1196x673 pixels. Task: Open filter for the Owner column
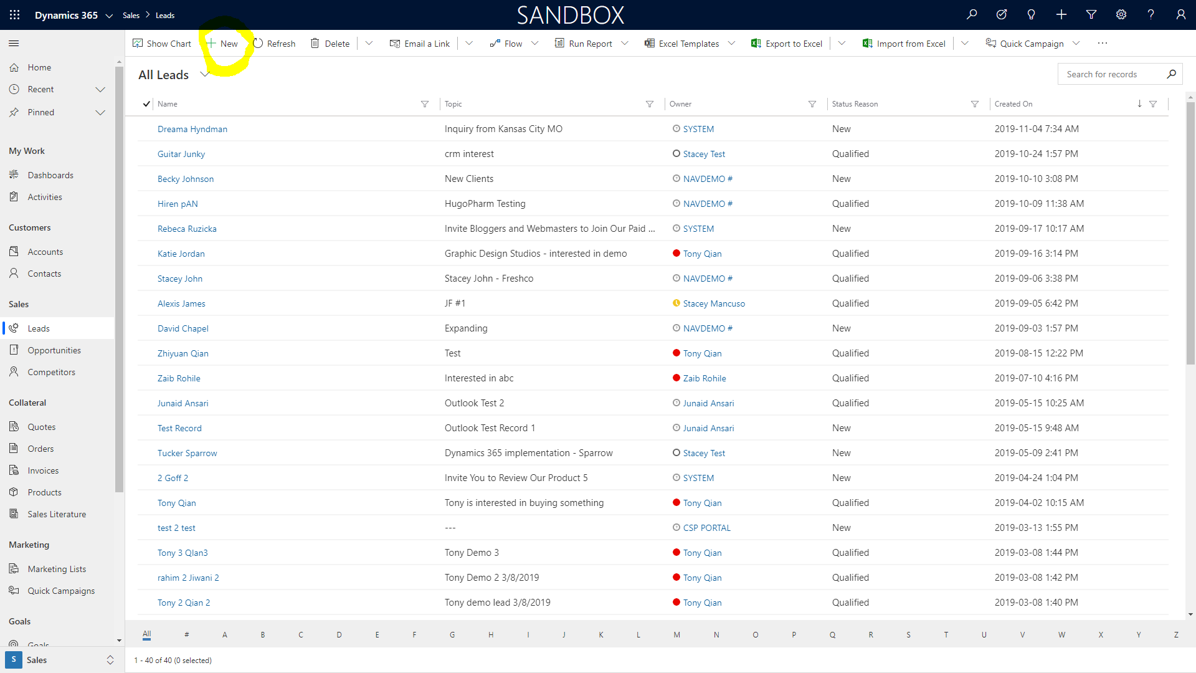812,104
